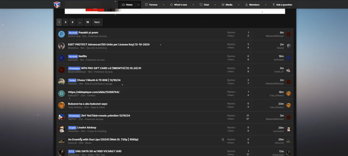Click the Tested prefix label

pos(72,80)
